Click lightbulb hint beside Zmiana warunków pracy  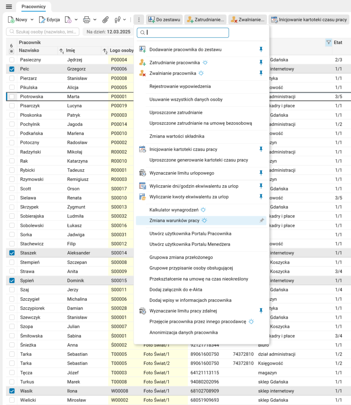click(x=204, y=221)
